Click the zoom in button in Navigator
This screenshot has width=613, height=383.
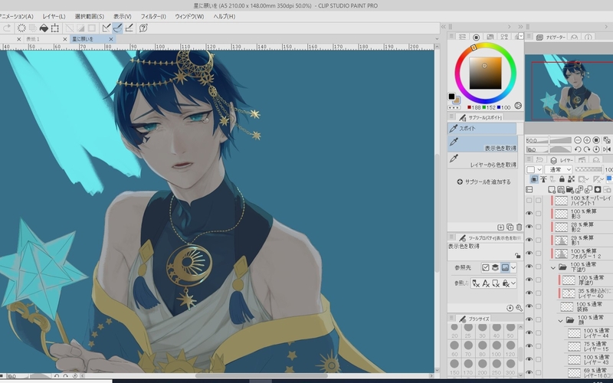click(x=587, y=140)
